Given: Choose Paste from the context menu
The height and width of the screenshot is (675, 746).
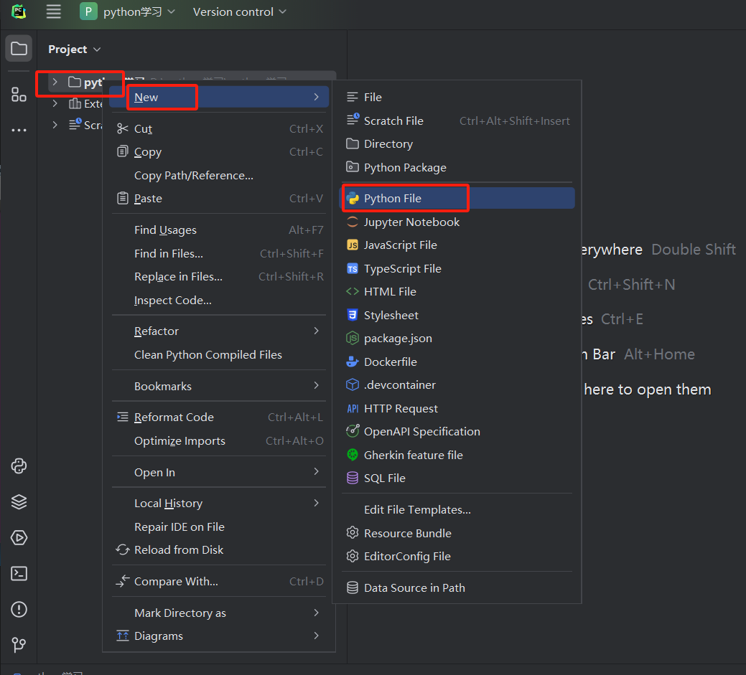Looking at the screenshot, I should (219, 198).
